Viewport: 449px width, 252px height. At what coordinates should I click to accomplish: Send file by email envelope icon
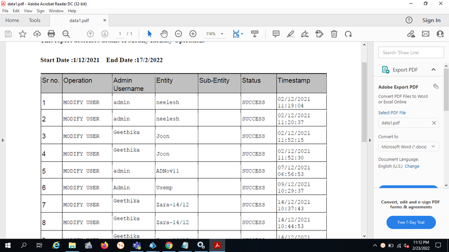point(426,34)
